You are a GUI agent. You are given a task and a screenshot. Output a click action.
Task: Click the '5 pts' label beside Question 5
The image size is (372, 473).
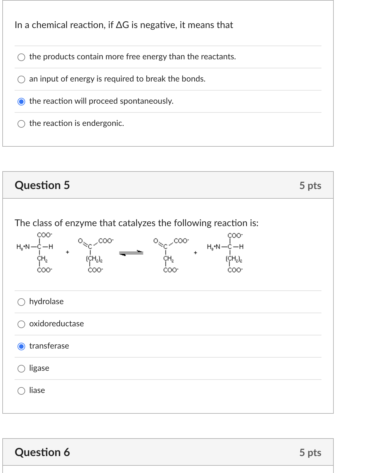310,185
